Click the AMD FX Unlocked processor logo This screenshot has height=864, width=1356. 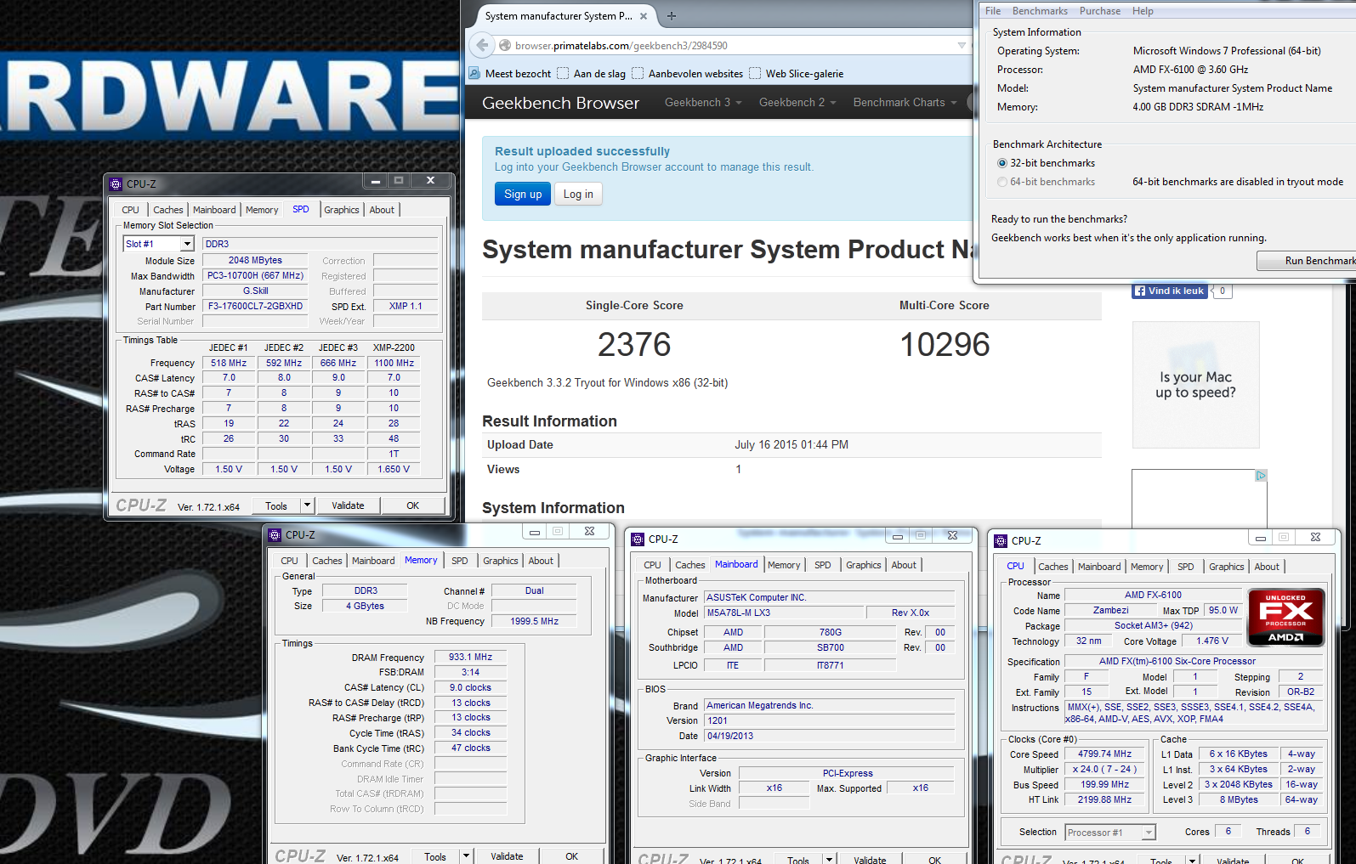coord(1285,618)
